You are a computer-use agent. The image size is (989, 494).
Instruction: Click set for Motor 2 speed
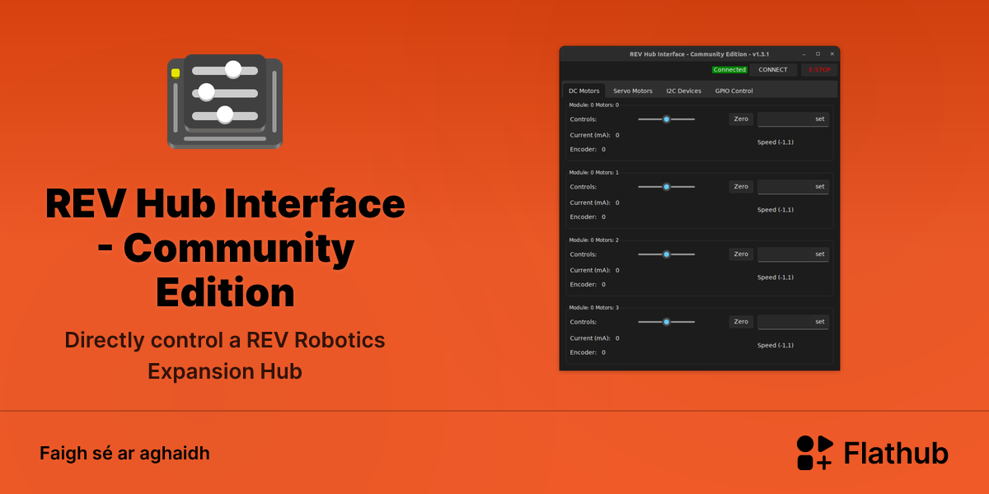(820, 254)
